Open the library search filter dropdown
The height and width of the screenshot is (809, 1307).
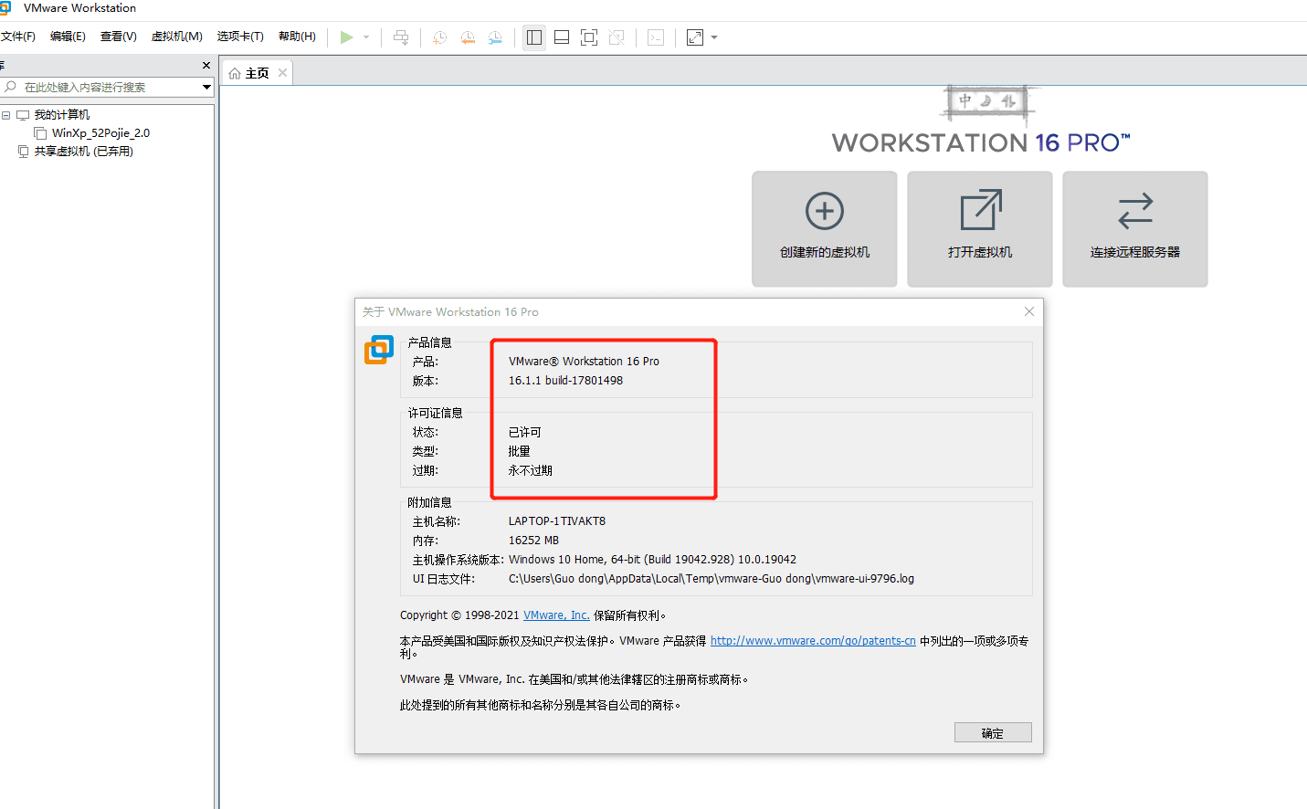pyautogui.click(x=207, y=87)
